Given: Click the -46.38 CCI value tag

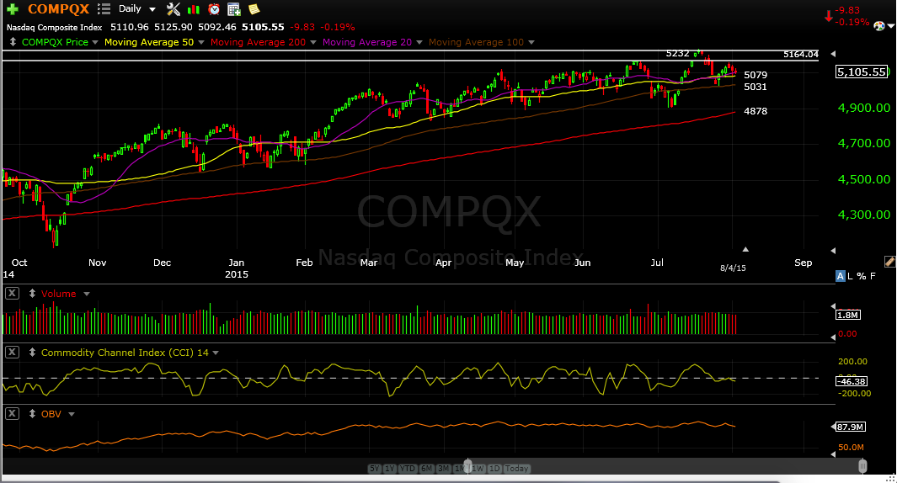Looking at the screenshot, I should pyautogui.click(x=852, y=381).
